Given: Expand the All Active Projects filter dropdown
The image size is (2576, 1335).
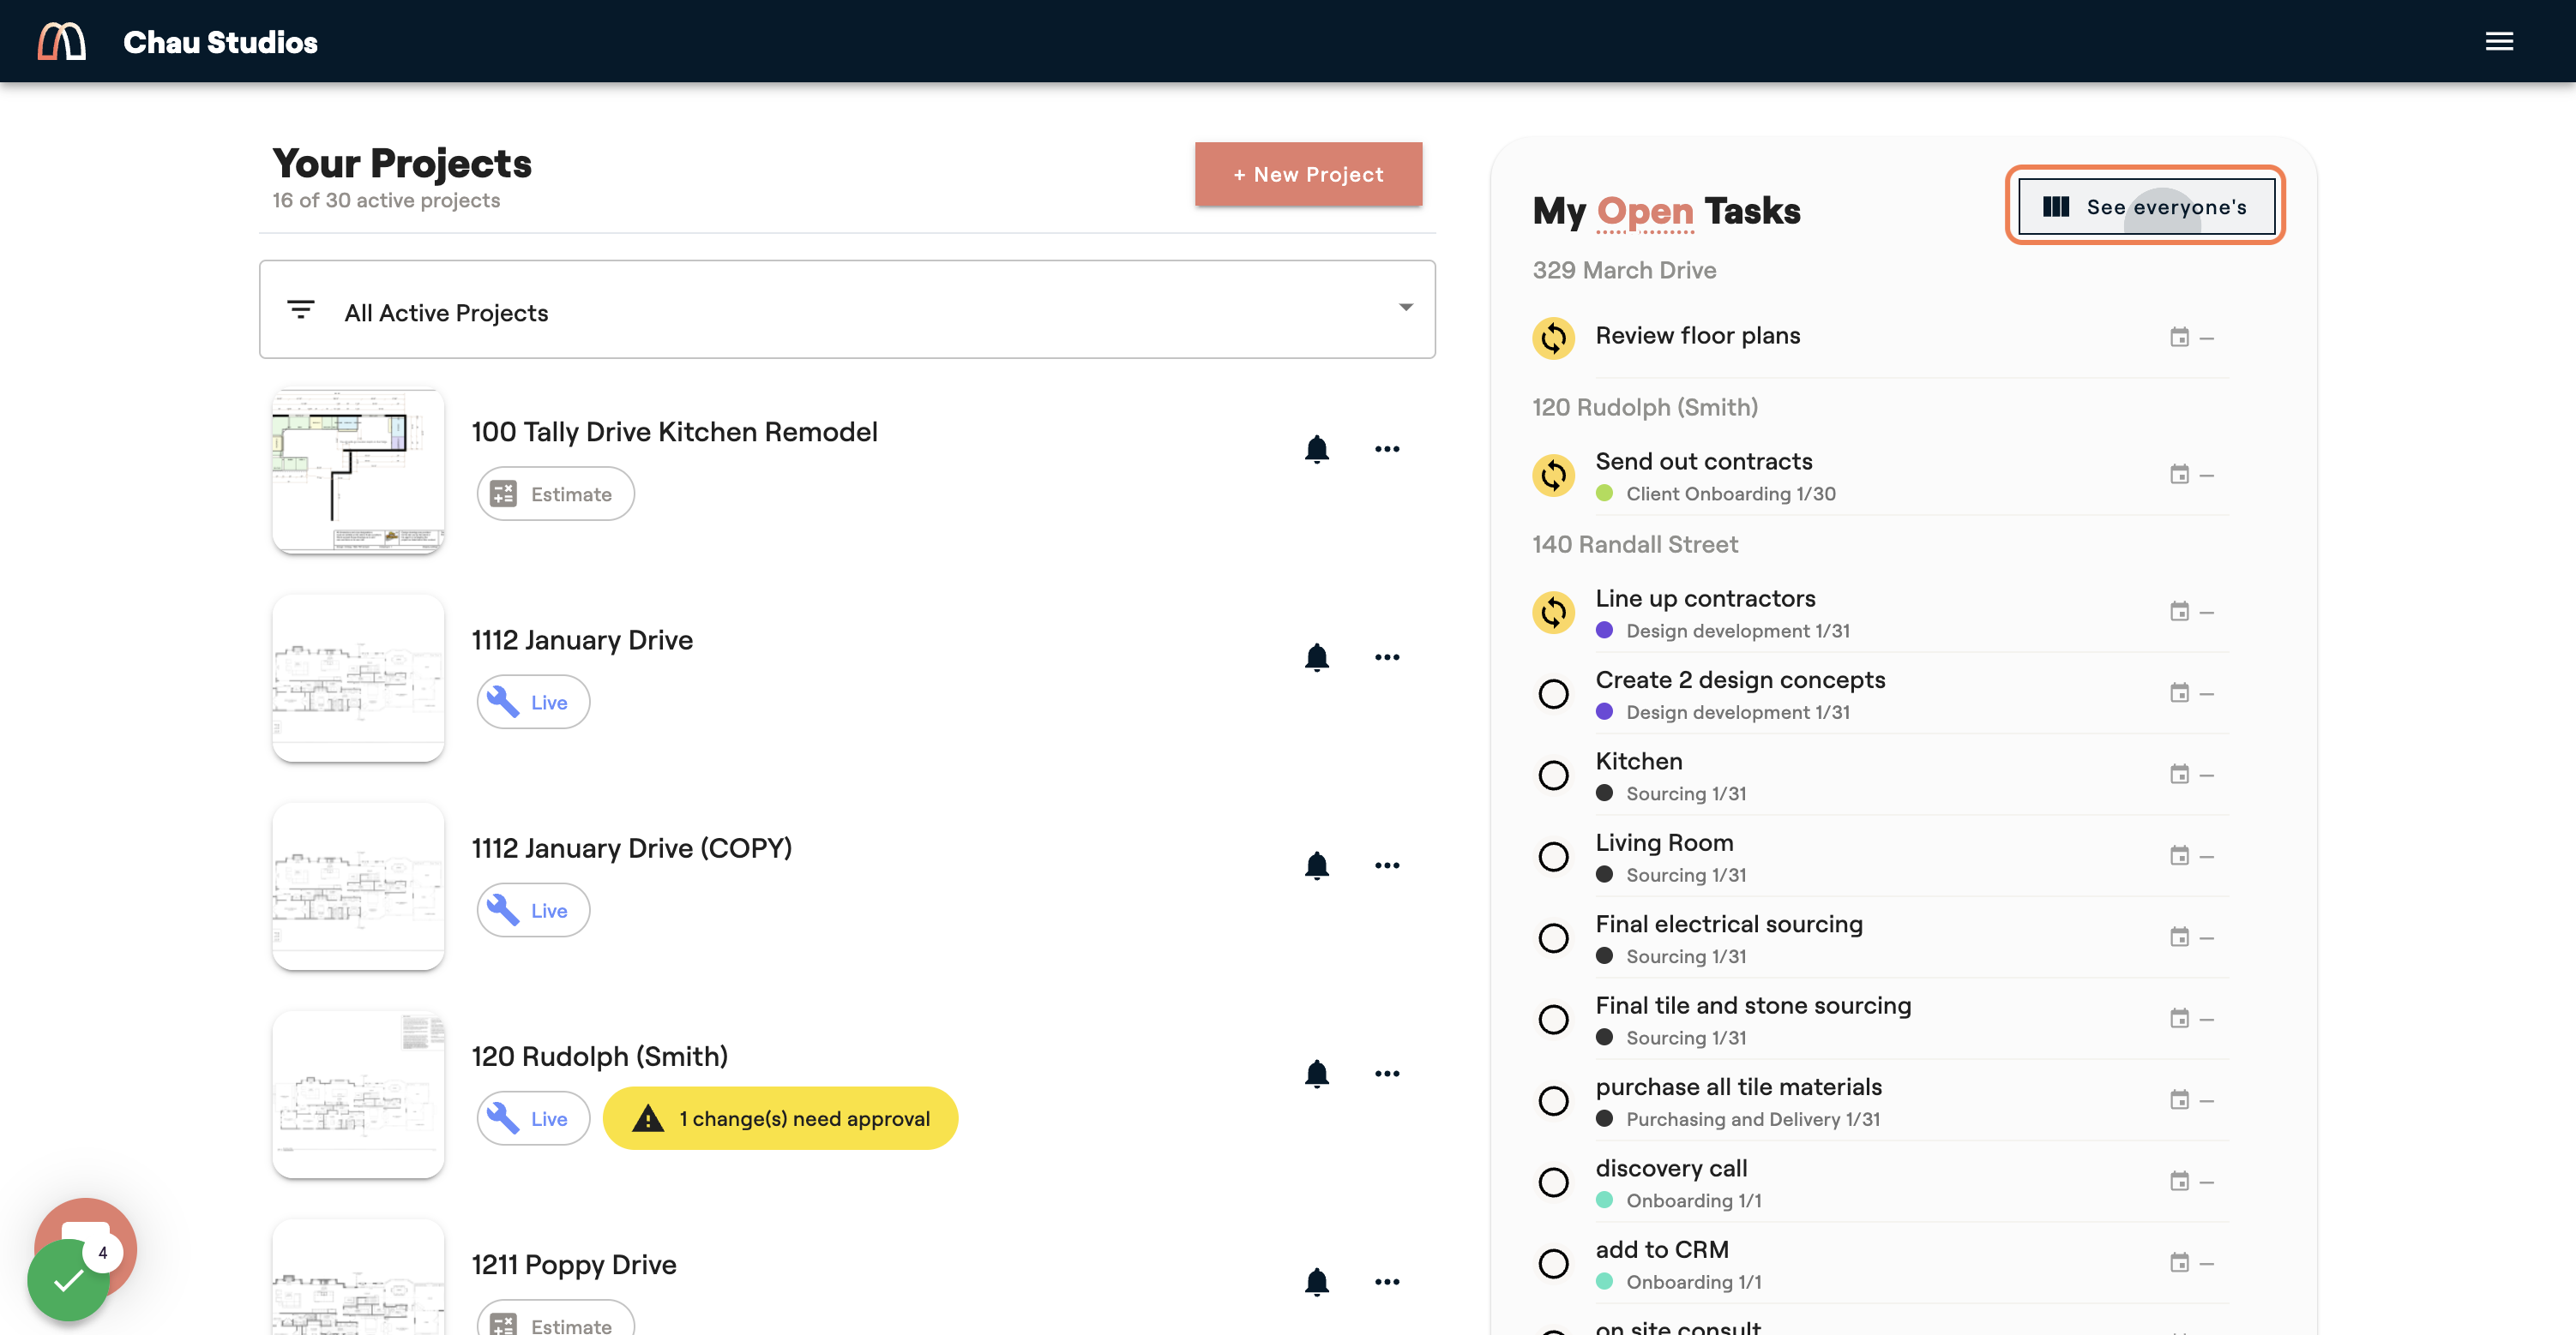Looking at the screenshot, I should coord(847,308).
